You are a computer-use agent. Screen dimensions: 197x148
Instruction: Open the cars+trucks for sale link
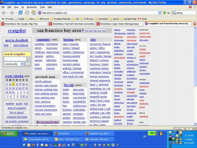tap(79, 98)
